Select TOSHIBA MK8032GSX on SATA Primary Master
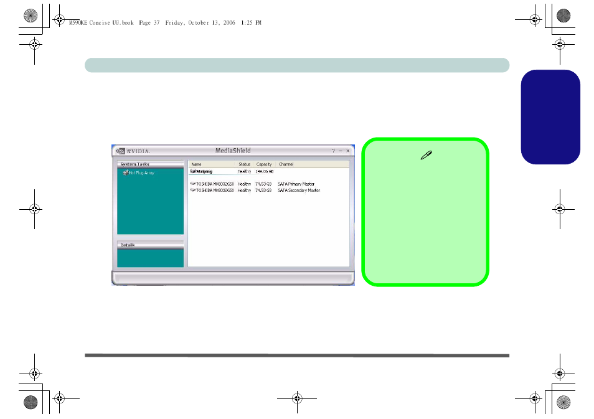Screen dimensions: 594x419 click(215, 184)
